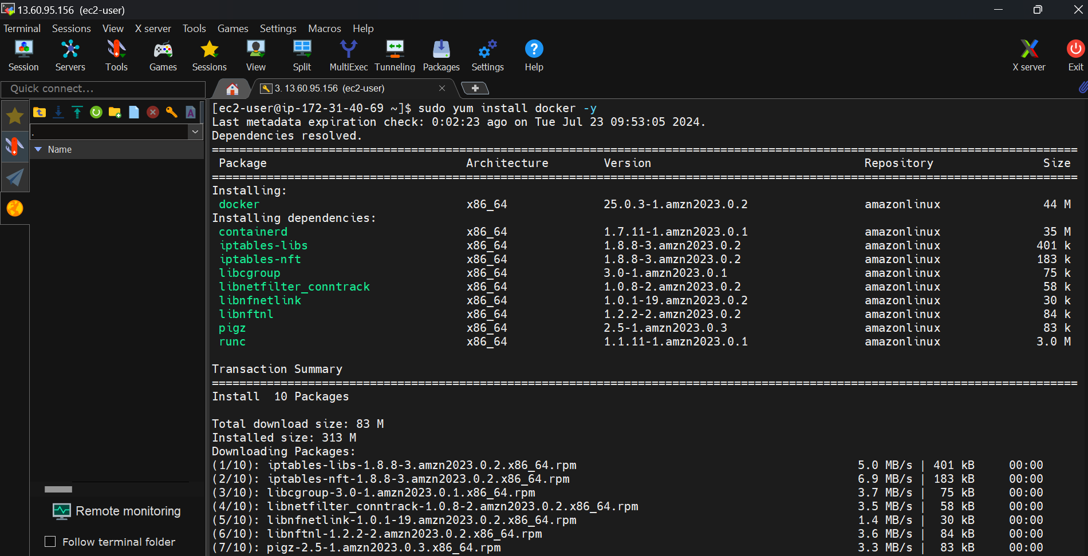Click the SFTP path input field

point(109,132)
